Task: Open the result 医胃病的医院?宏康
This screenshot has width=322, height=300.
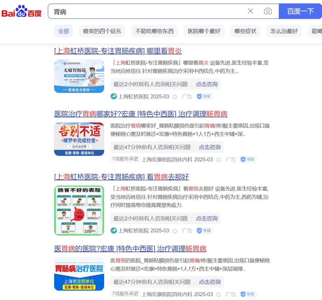Action: (x=130, y=249)
